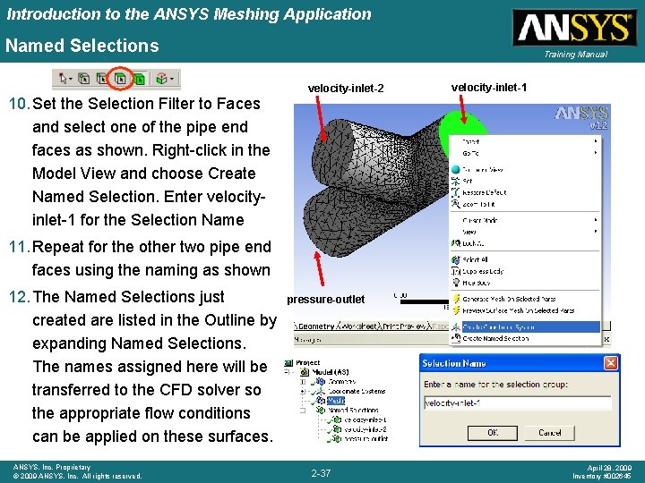Select the Face selection filter icon
The width and height of the screenshot is (645, 483).
click(x=120, y=79)
